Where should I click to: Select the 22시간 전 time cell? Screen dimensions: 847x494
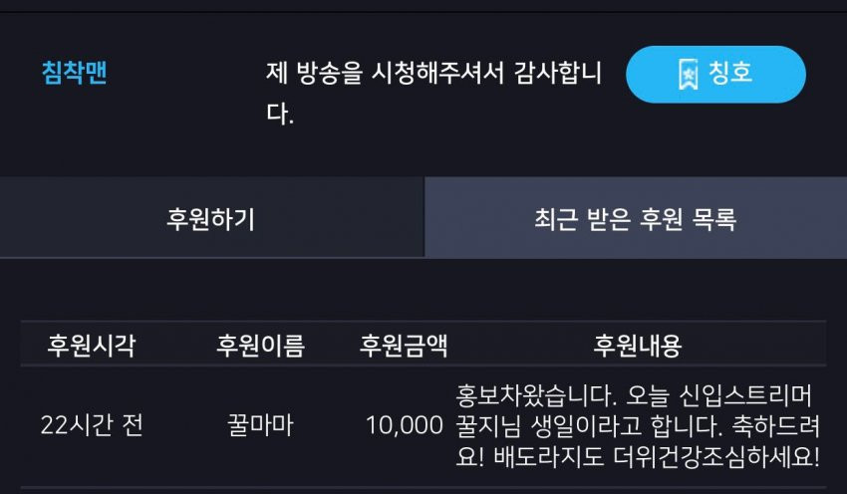coord(92,425)
